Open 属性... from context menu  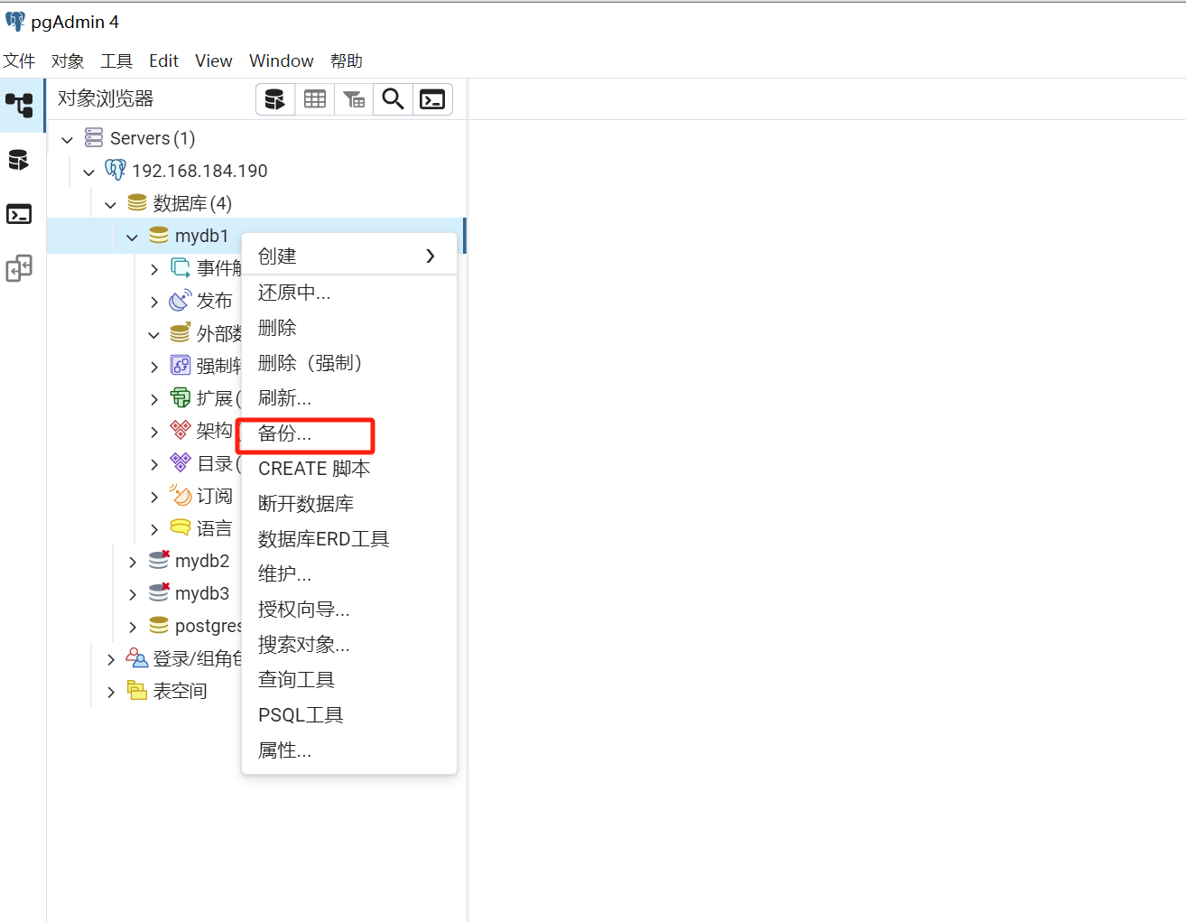pos(349,750)
